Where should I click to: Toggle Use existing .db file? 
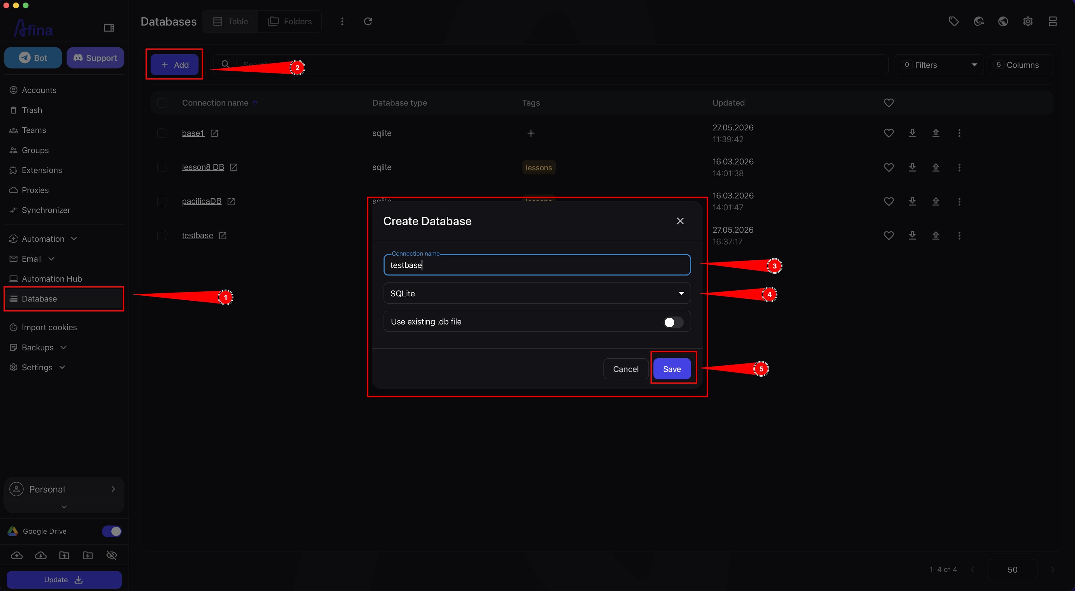click(x=673, y=322)
